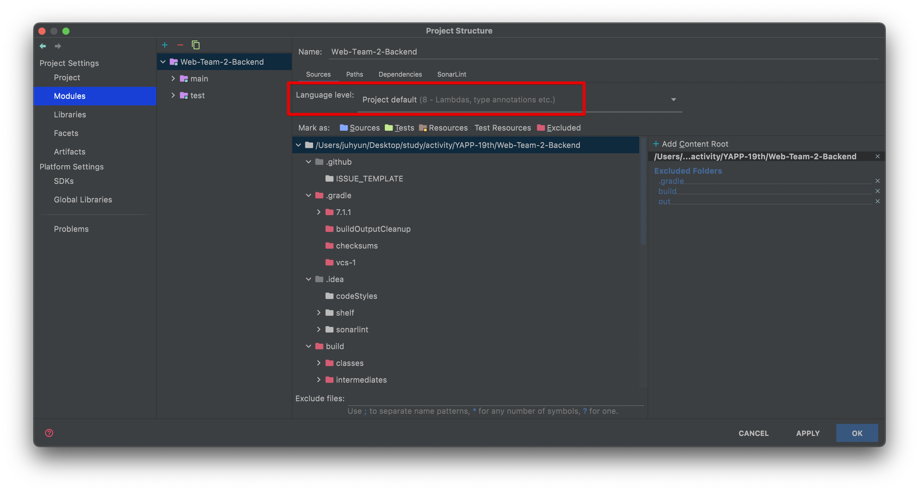Viewport: 919px width, 491px height.
Task: Mark folder as Test Resources
Action: click(502, 128)
